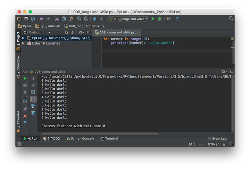This screenshot has height=169, width=250.
Task: Rerun the script in the Run panel
Action: point(25,79)
